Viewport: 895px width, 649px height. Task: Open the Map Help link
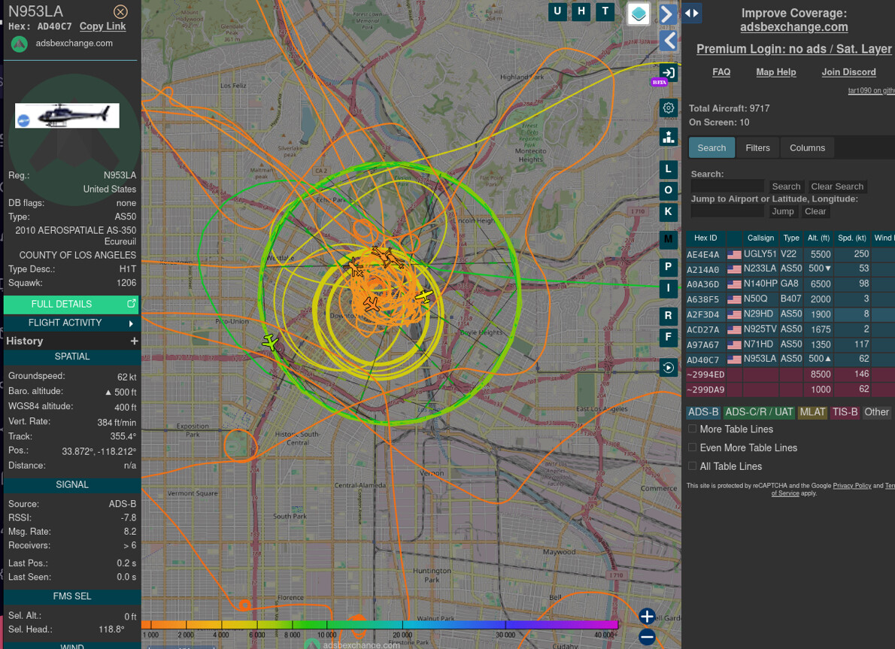pyautogui.click(x=775, y=72)
